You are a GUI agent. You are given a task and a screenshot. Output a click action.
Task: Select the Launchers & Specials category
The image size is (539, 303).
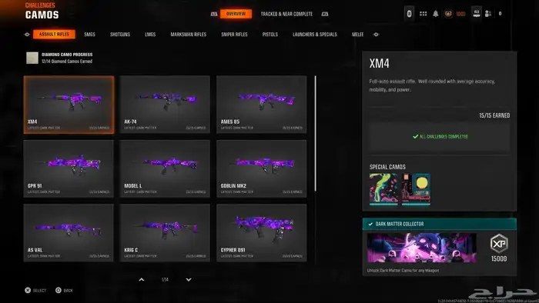[x=314, y=35]
